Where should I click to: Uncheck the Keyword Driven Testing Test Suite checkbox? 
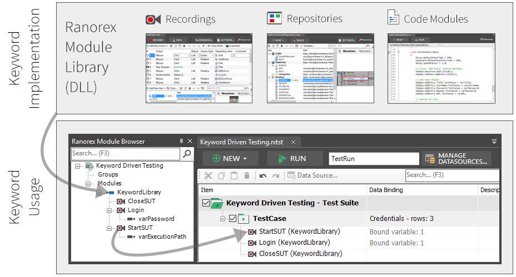[206, 203]
